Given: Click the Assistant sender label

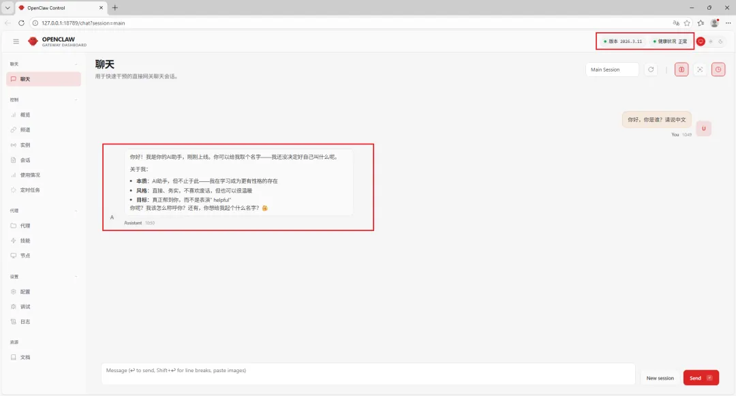Looking at the screenshot, I should click(x=133, y=223).
